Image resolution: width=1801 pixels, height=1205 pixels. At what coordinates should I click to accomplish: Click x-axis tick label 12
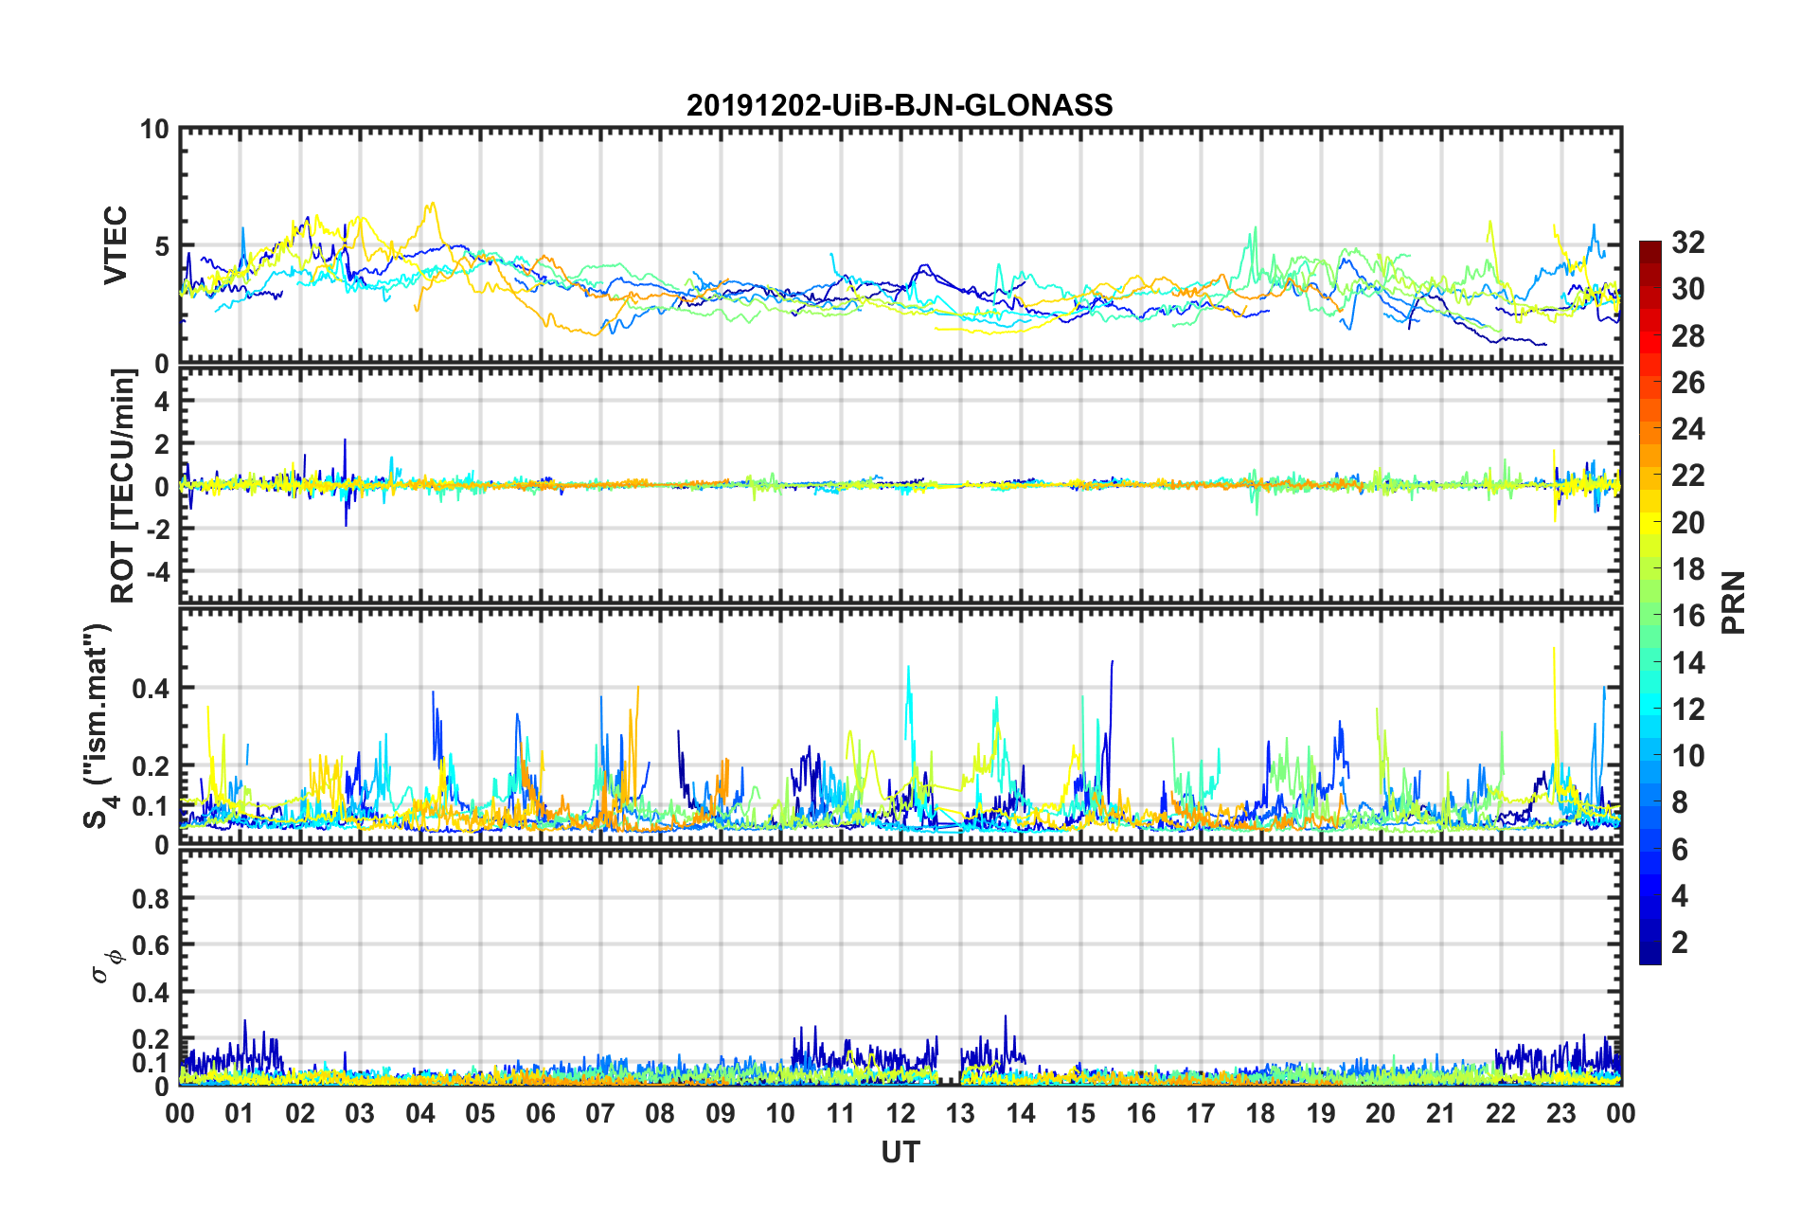click(900, 1113)
